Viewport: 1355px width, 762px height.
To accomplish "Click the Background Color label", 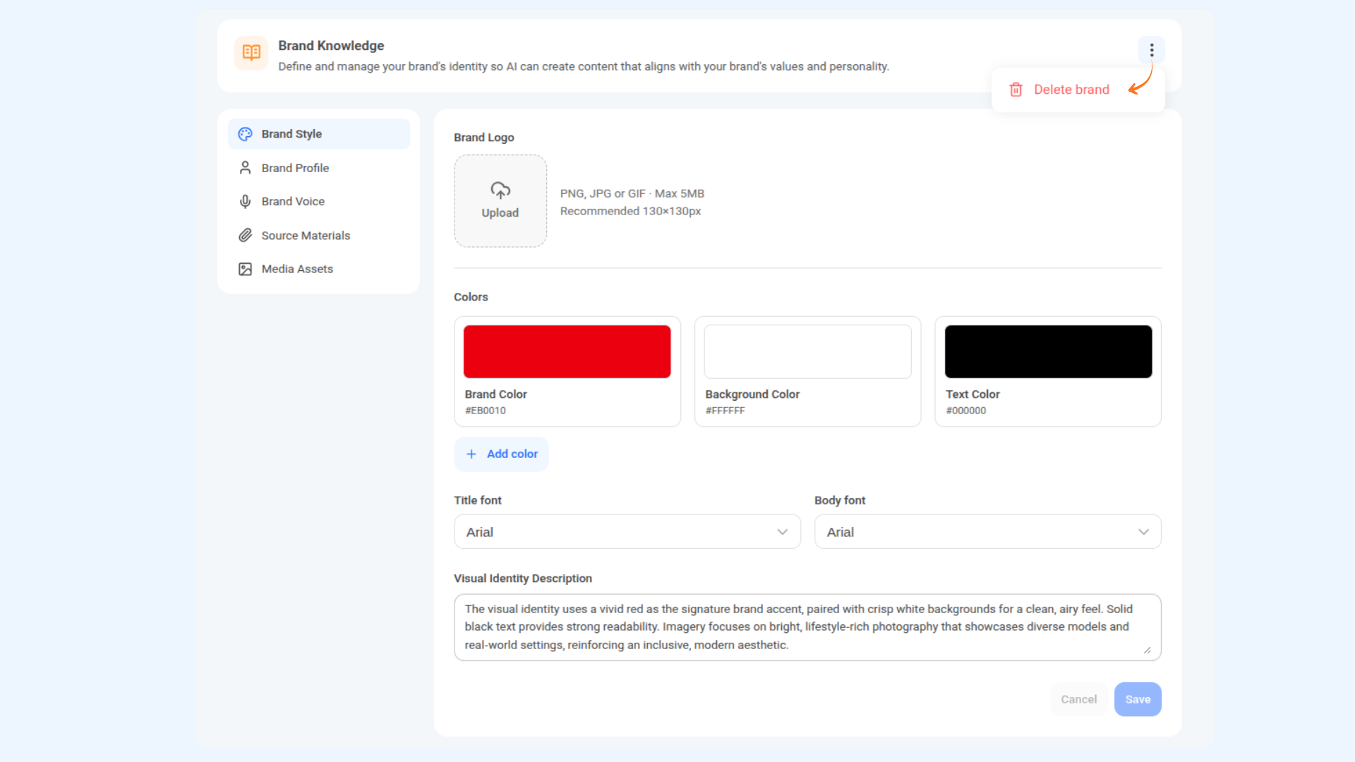I will pos(752,394).
